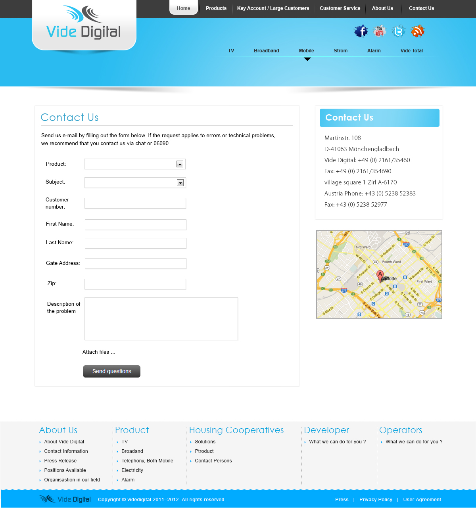Open the RSS feed icon
This screenshot has width=476, height=508.
click(x=417, y=31)
